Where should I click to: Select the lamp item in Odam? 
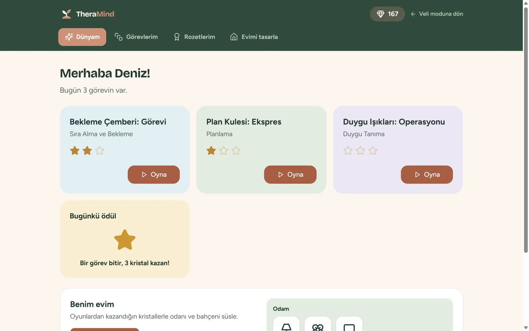coord(286,324)
